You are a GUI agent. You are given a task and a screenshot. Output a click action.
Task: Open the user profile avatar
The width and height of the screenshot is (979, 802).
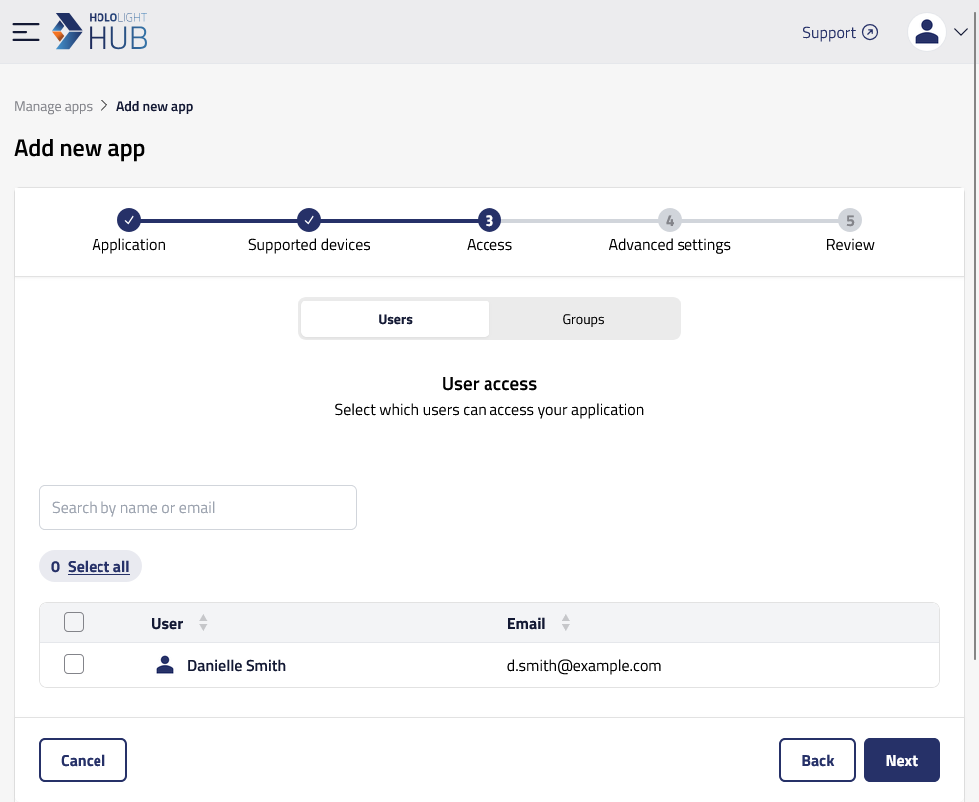coord(926,32)
